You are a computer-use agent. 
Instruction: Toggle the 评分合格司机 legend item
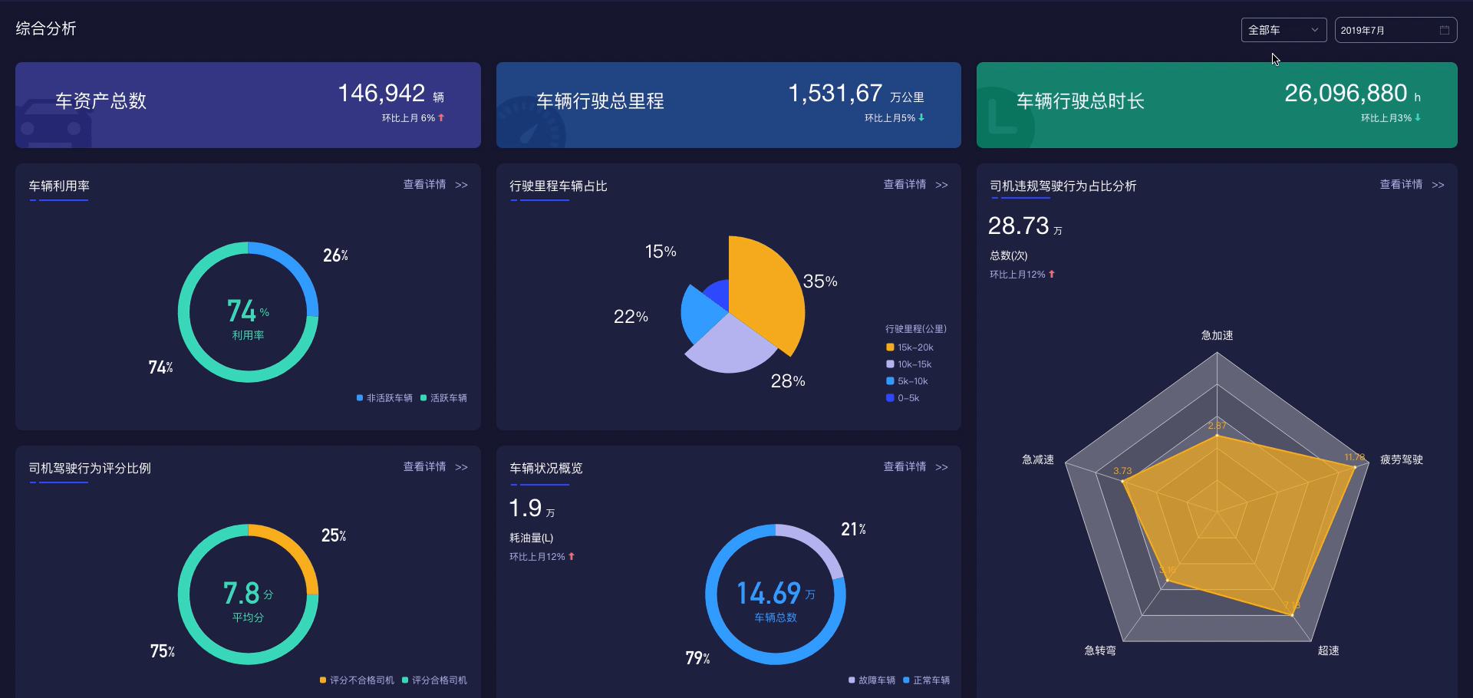(x=434, y=680)
